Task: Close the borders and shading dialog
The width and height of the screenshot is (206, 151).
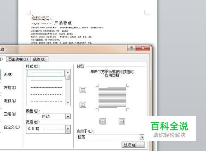Action: coord(143,48)
